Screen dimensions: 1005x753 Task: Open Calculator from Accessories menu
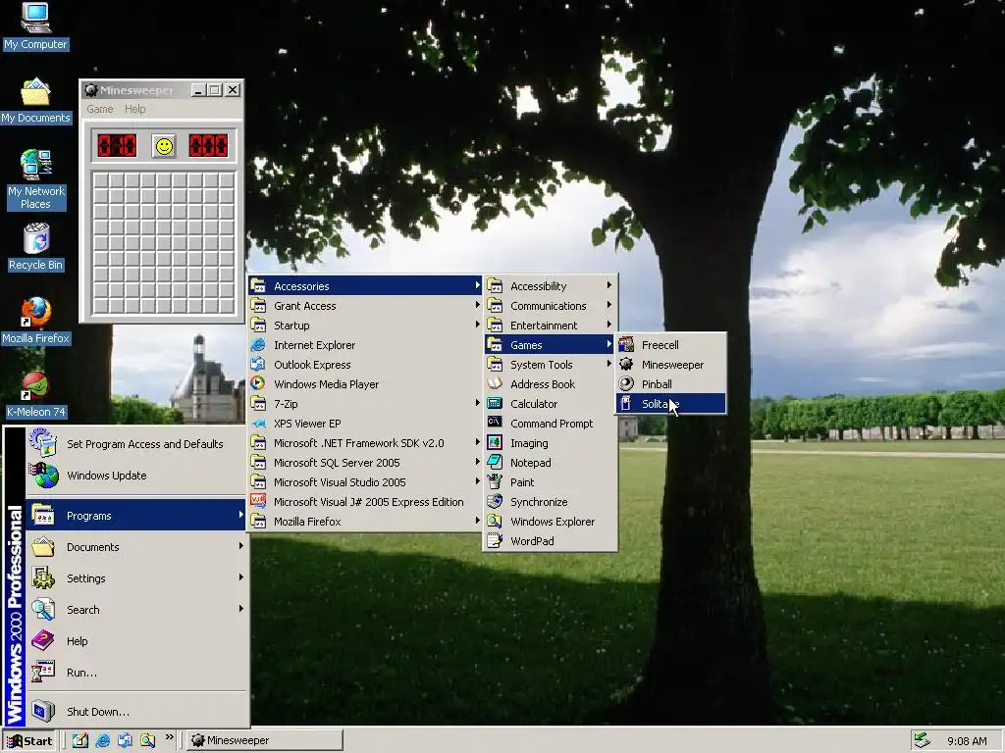tap(551, 404)
